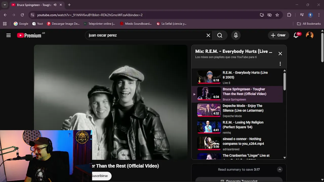Viewport: 324px width, 182px height.
Task: Click adriaanbreed channel name
Action: [231, 149]
